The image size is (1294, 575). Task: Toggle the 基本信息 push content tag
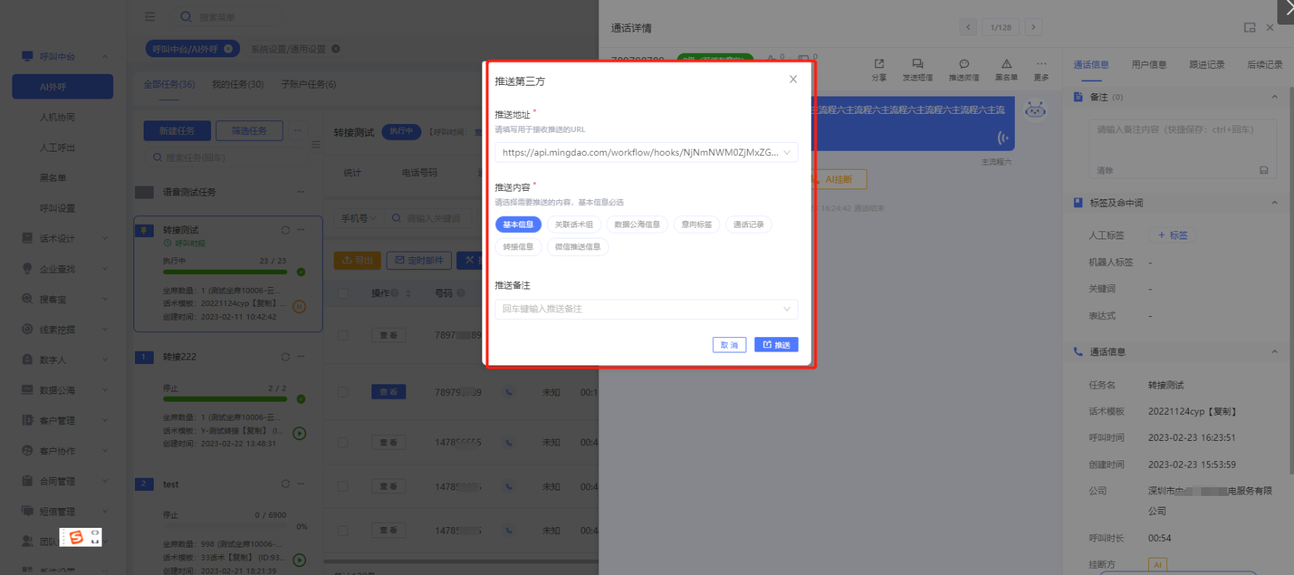(x=518, y=225)
